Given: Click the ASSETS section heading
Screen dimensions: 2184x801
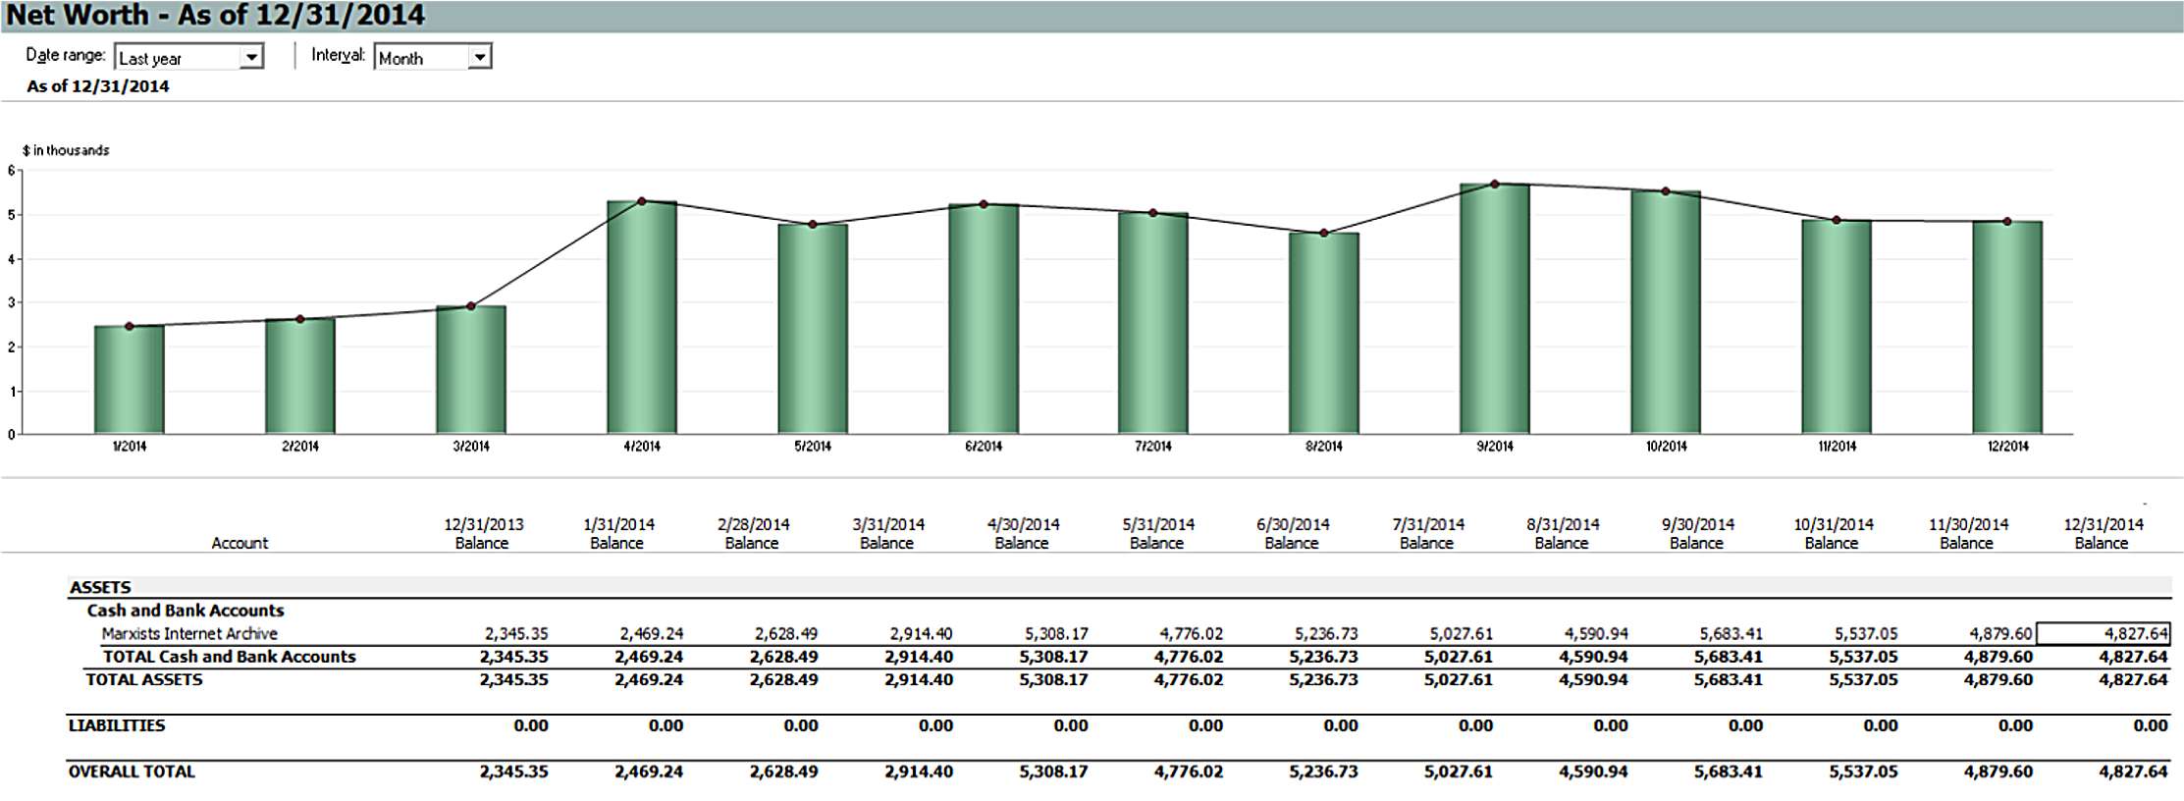Looking at the screenshot, I should pos(100,587).
